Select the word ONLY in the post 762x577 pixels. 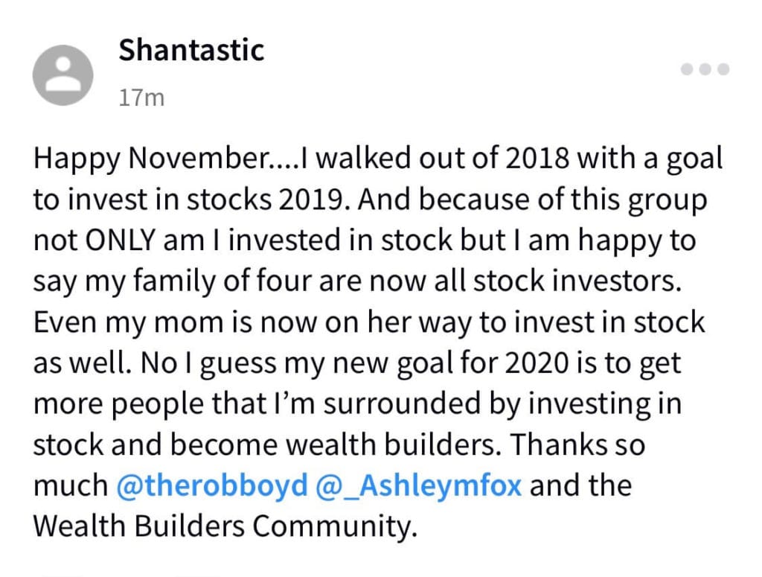[x=121, y=240]
